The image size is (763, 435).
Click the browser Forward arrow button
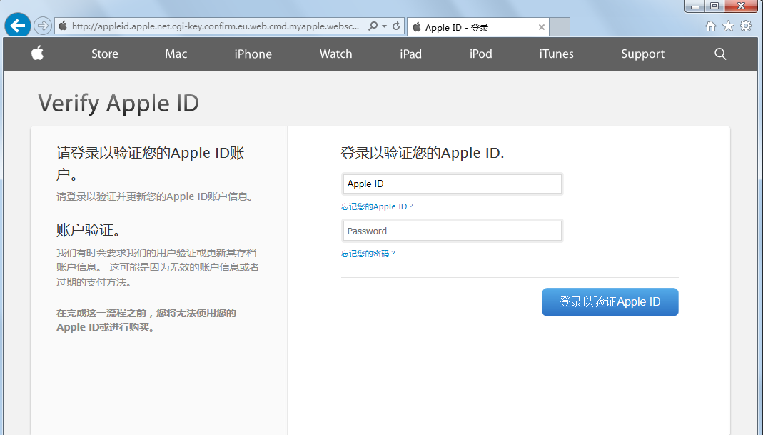(43, 26)
